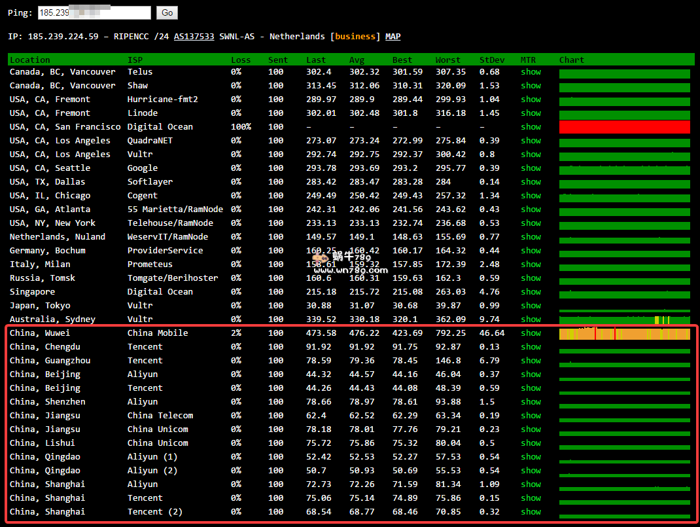The width and height of the screenshot is (700, 527).
Task: Show MTR for Tokyo Vultr row
Action: (531, 306)
